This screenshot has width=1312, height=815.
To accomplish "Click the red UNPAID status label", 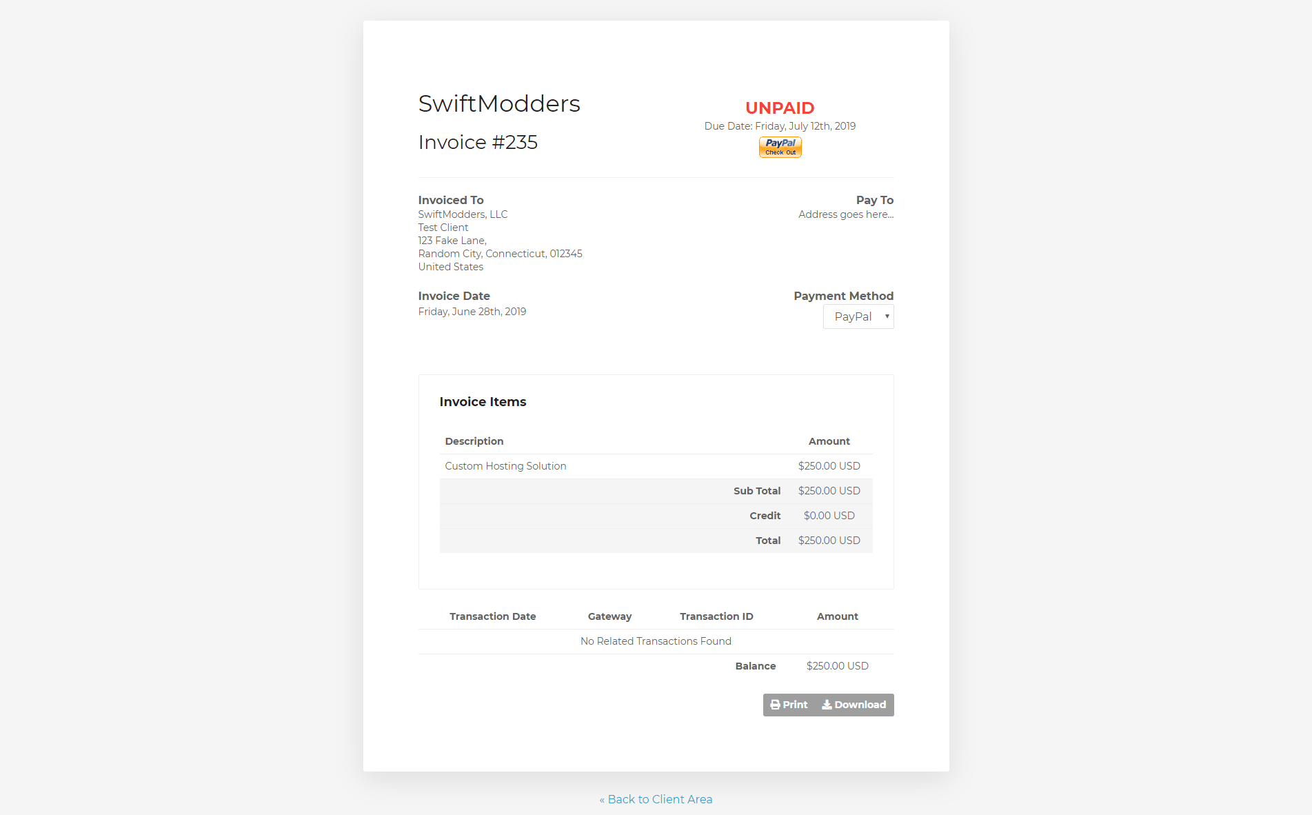I will (780, 108).
